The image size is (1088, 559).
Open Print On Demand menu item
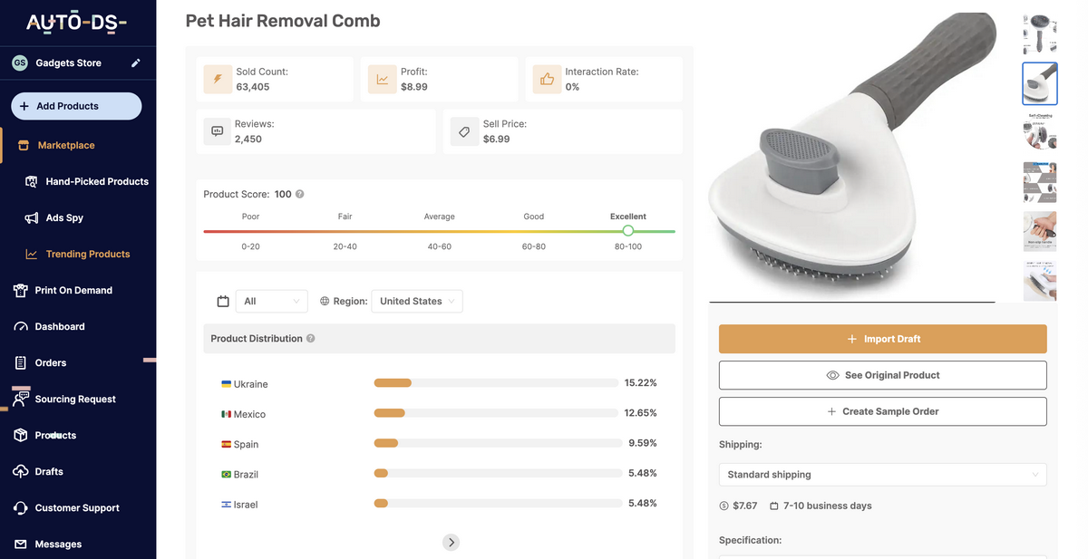click(x=73, y=290)
